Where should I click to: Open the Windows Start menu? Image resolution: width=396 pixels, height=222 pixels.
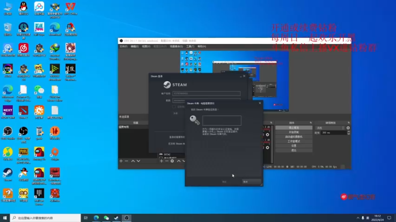(5, 218)
